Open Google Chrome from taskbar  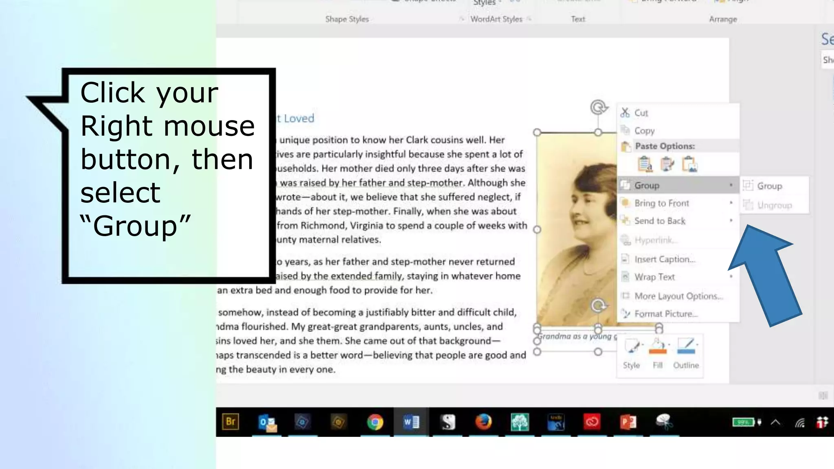coord(375,422)
